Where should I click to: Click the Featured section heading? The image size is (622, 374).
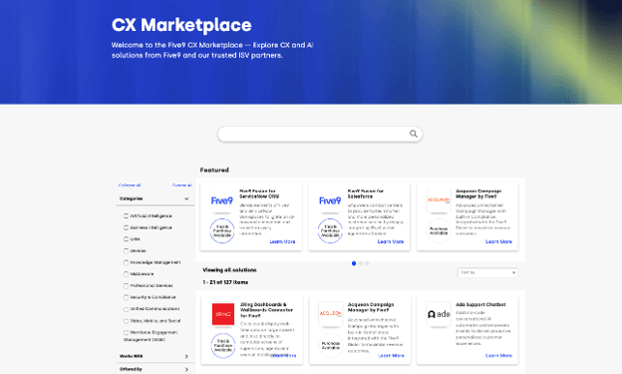(x=214, y=170)
